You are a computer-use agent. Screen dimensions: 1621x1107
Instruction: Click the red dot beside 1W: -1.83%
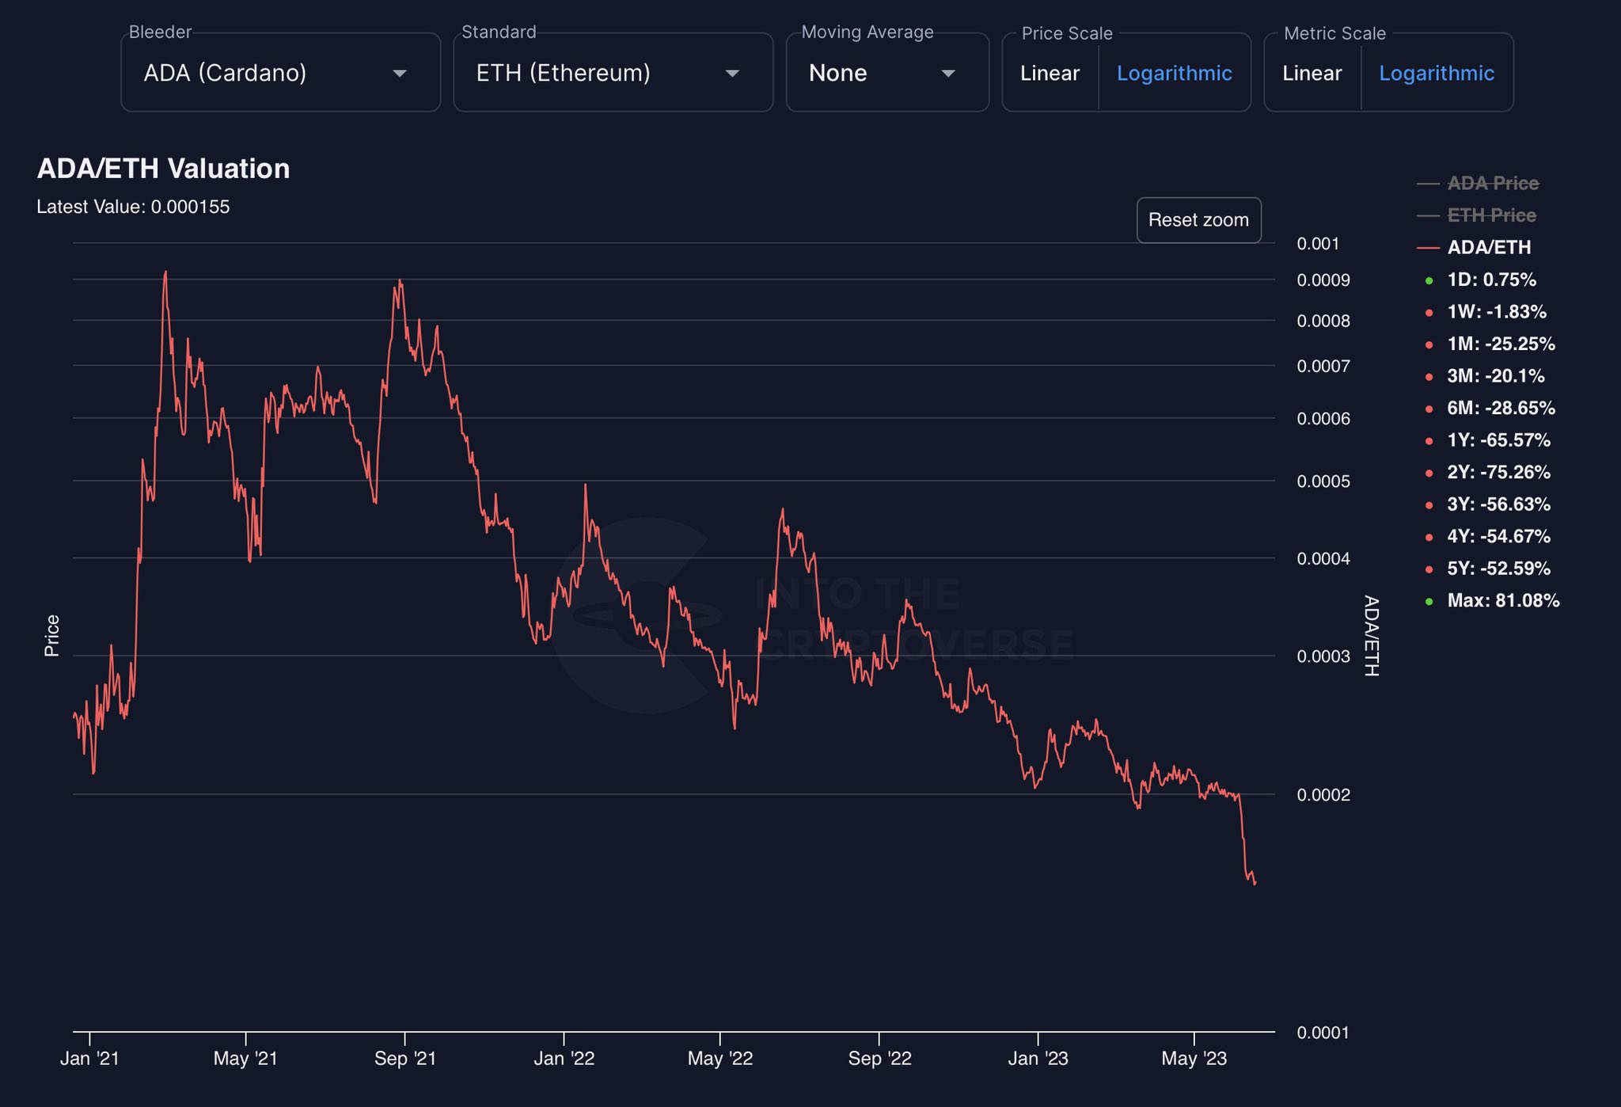(1429, 313)
